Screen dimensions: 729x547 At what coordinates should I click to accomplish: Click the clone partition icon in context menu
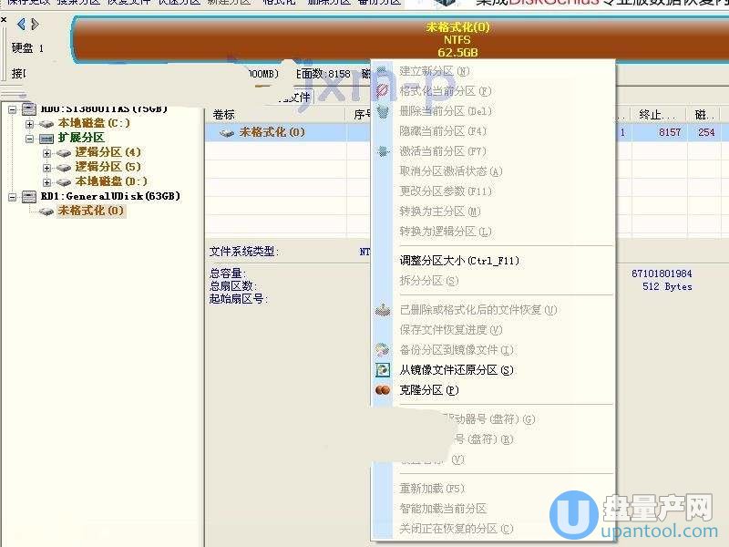click(383, 390)
